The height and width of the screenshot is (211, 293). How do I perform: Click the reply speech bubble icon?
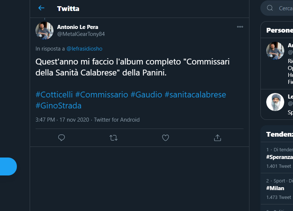(x=62, y=138)
